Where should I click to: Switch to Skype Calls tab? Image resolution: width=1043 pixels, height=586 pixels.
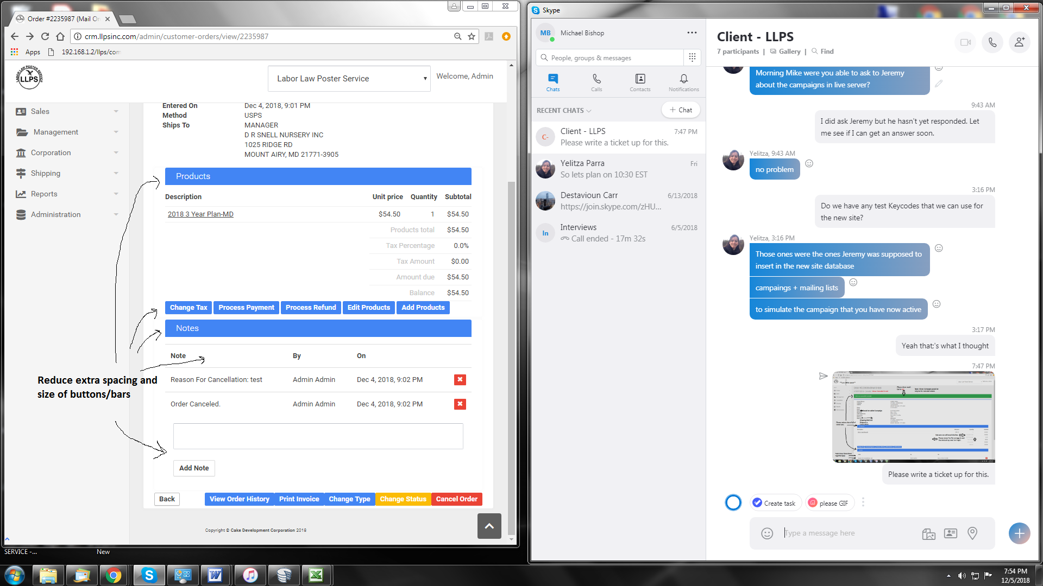(x=596, y=82)
